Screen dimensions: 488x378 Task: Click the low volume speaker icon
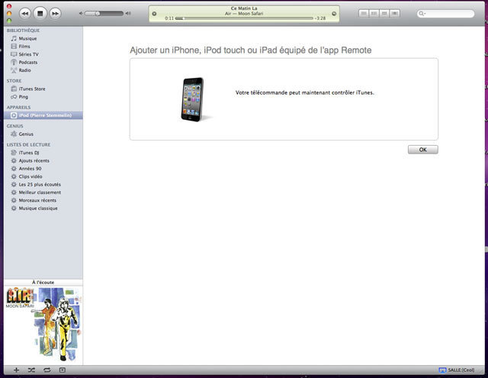[x=81, y=14]
